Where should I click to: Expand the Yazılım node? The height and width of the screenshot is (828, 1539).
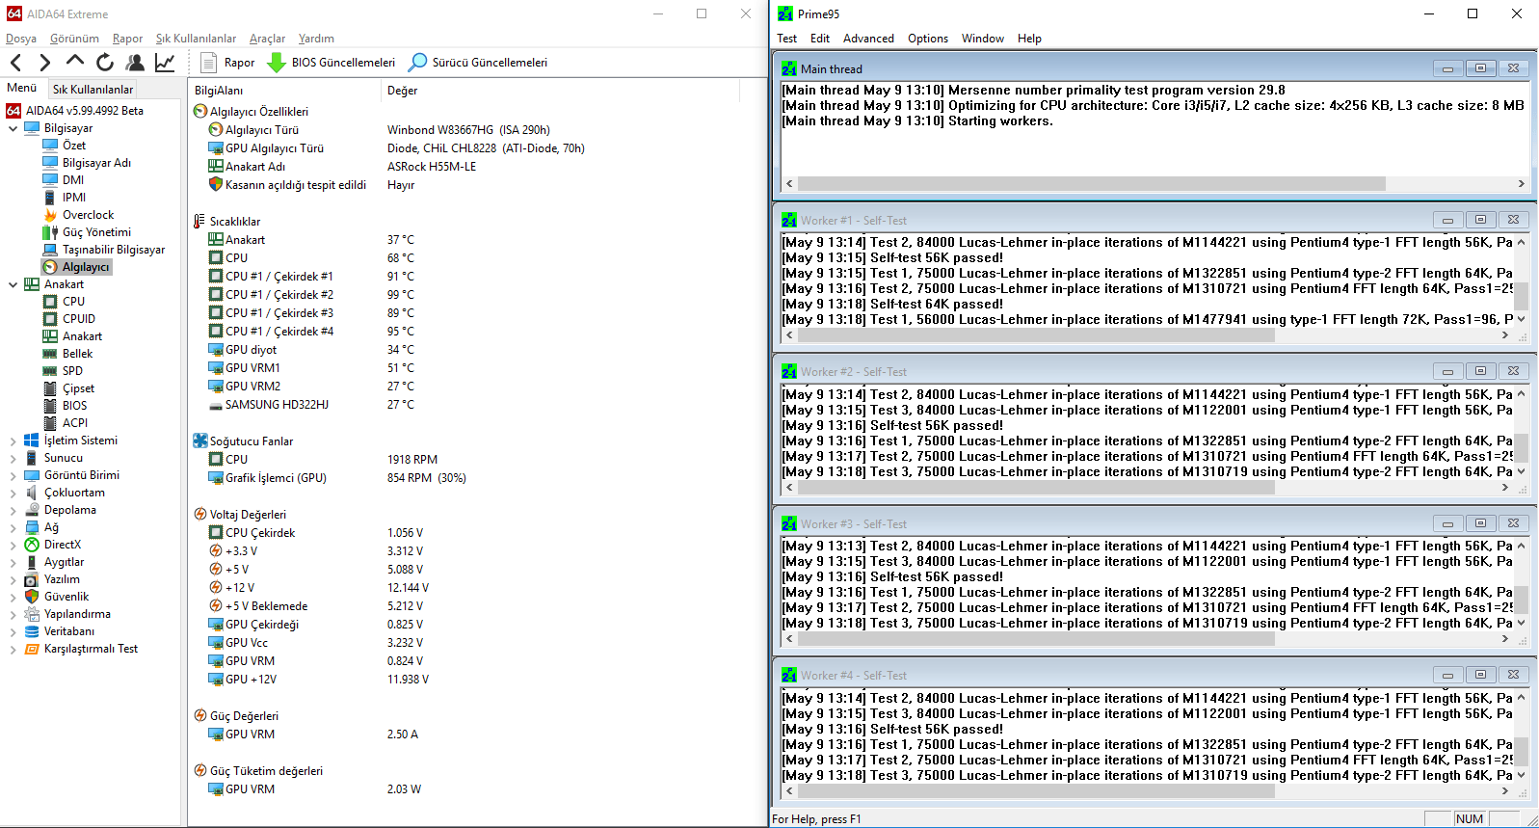coord(13,579)
